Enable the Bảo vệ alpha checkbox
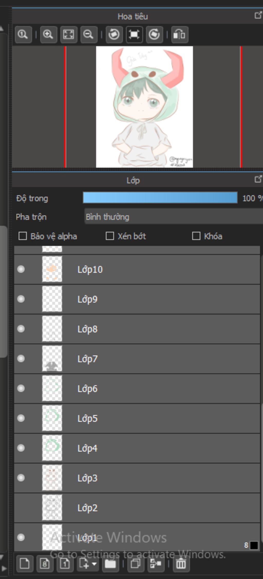This screenshot has width=263, height=579. tap(23, 236)
